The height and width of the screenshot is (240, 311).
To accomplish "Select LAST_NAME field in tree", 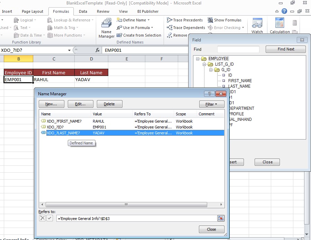I will (x=239, y=86).
